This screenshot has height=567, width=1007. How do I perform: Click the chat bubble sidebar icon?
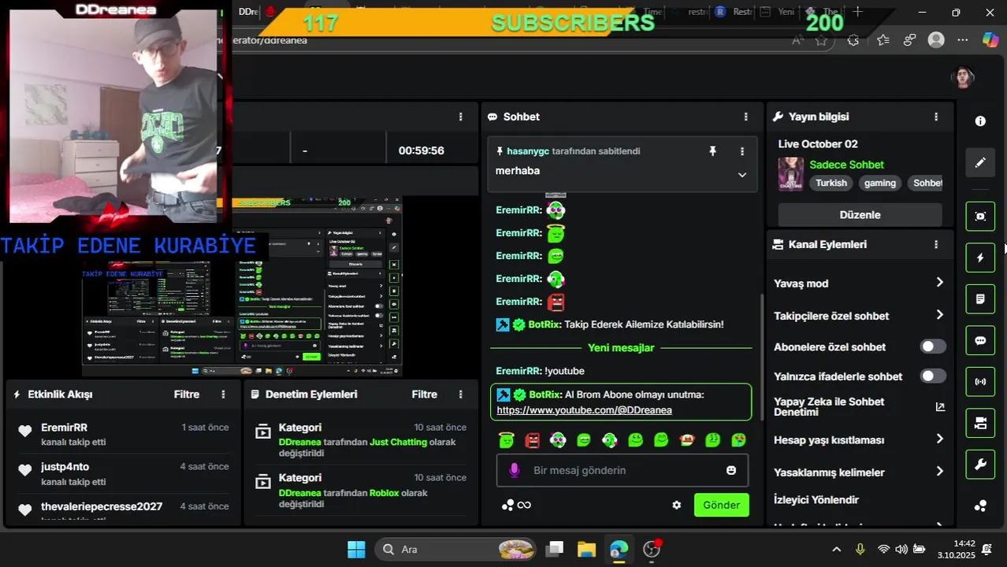(980, 341)
